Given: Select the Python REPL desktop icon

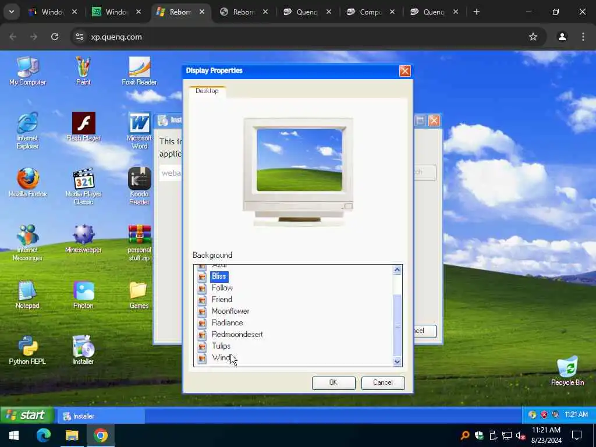Looking at the screenshot, I should coord(27,350).
